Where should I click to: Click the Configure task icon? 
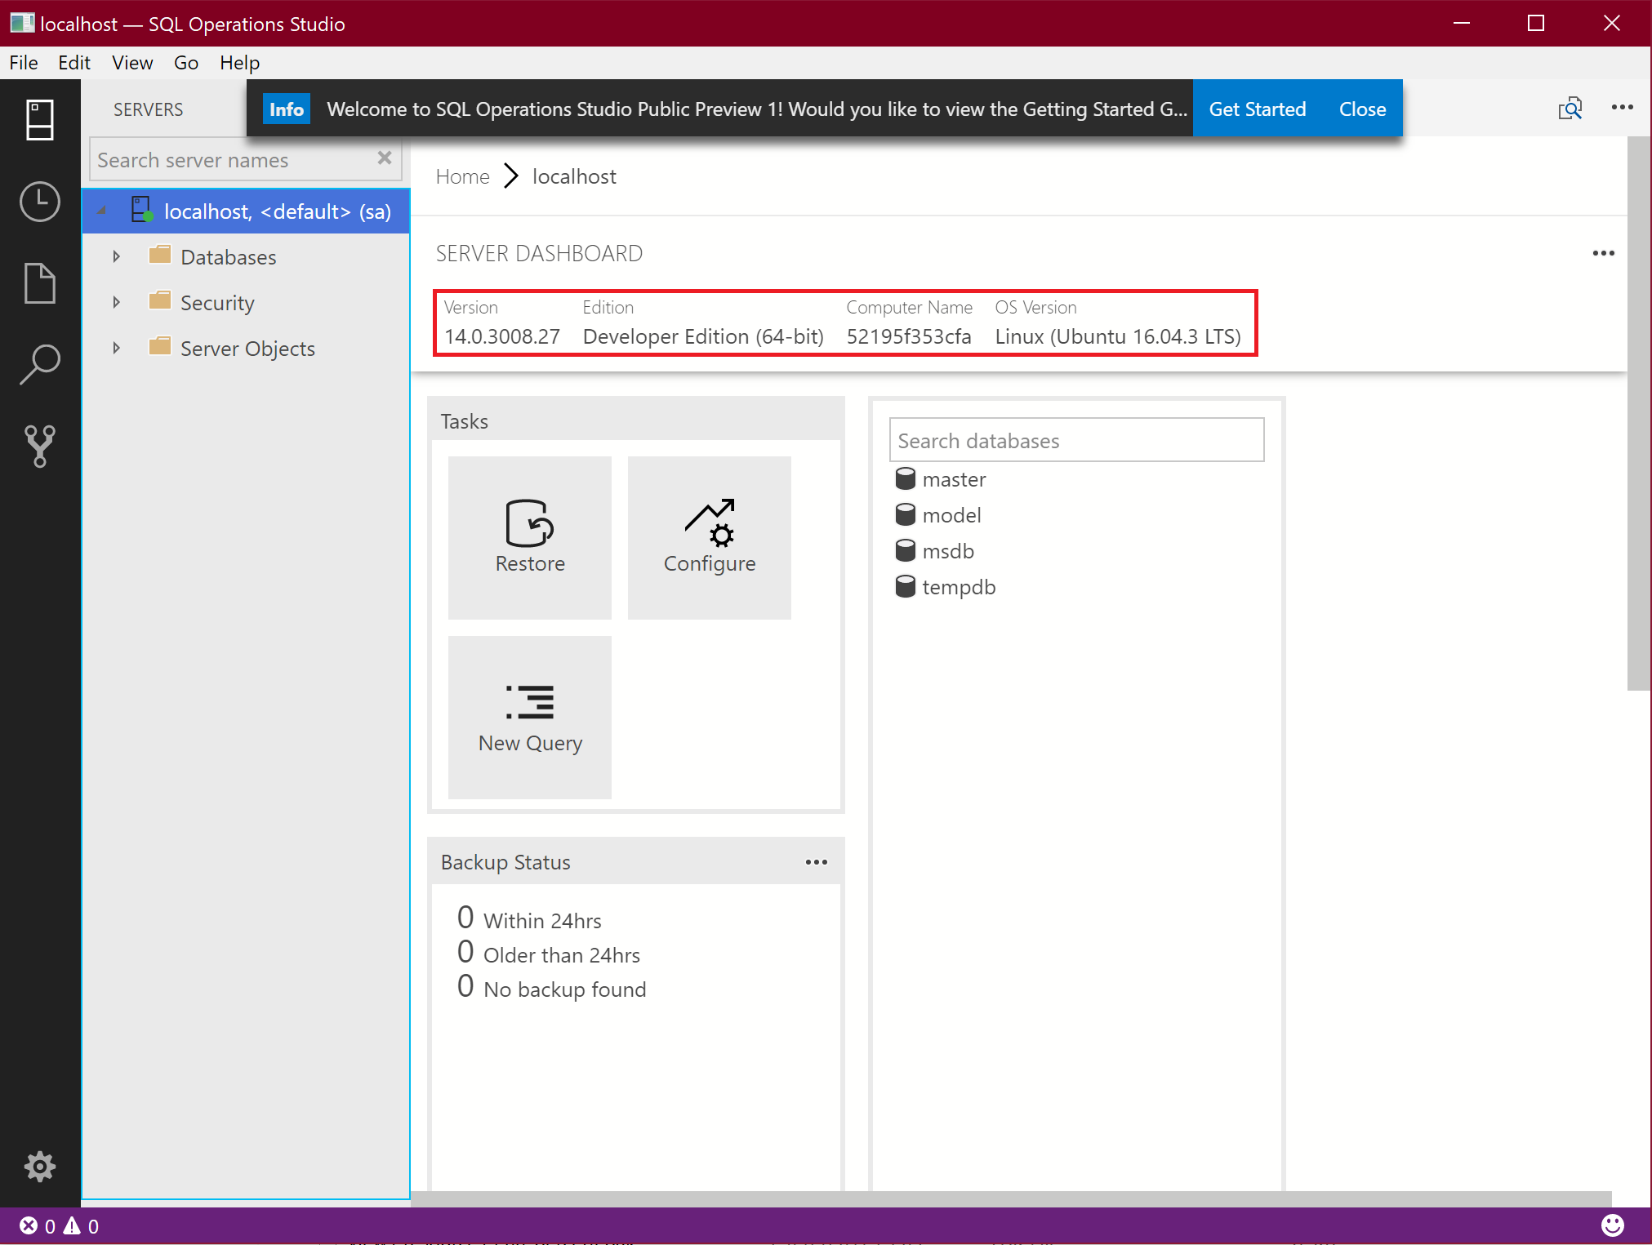(x=710, y=522)
